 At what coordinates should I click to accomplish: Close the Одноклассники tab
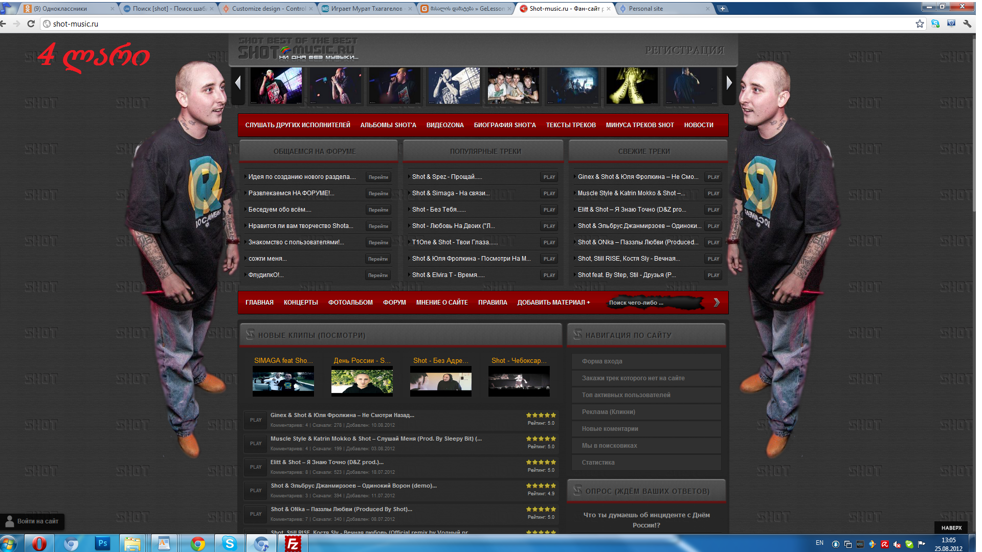113,9
